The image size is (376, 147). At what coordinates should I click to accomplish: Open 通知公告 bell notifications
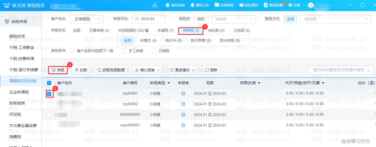click(200, 5)
